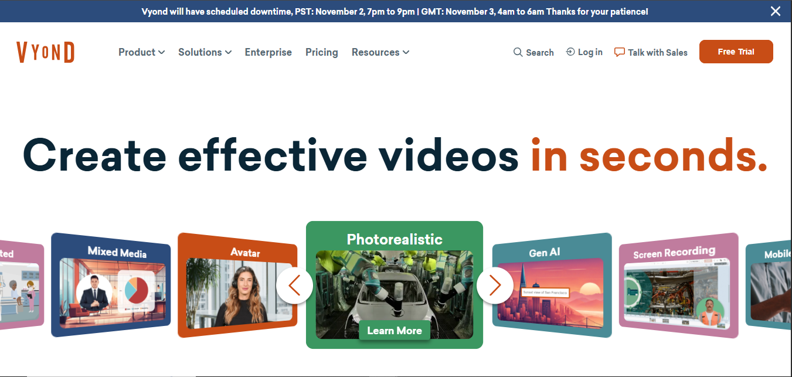The height and width of the screenshot is (377, 792).
Task: Click the Vyond logo
Action: tap(45, 52)
